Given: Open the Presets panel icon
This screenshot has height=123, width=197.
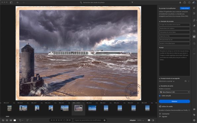Looking at the screenshot, I should 194,8.
